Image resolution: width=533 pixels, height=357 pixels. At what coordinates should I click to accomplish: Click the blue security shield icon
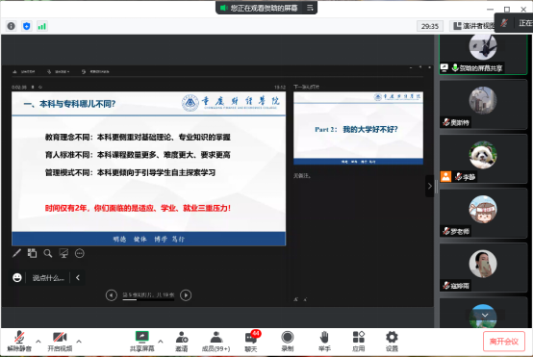coord(27,26)
